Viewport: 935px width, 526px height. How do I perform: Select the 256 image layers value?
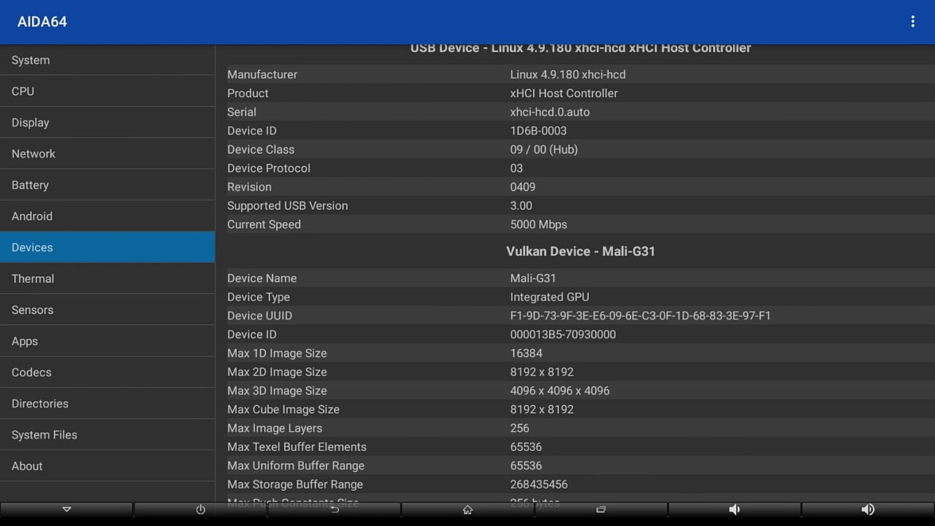(520, 428)
